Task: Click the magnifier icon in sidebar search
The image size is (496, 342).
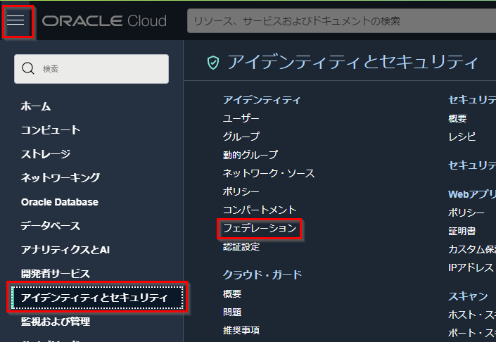Action: (28, 69)
